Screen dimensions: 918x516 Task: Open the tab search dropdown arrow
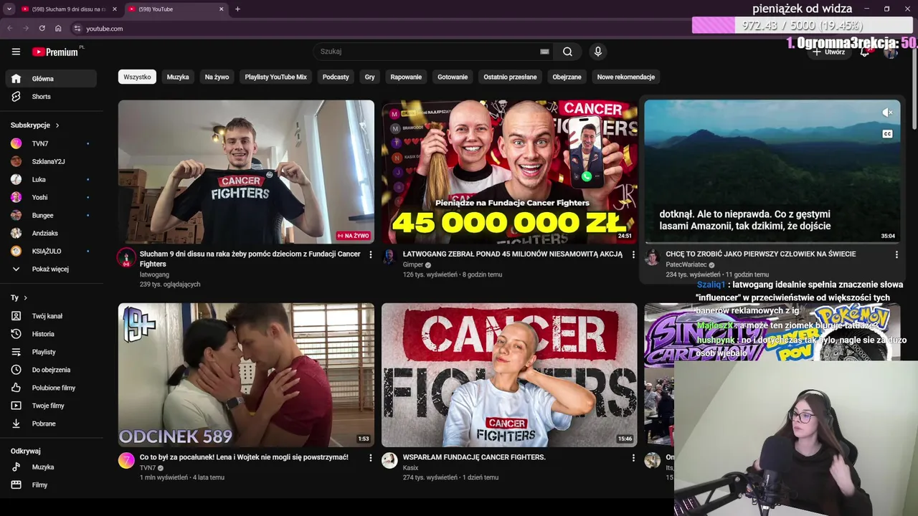click(x=9, y=9)
